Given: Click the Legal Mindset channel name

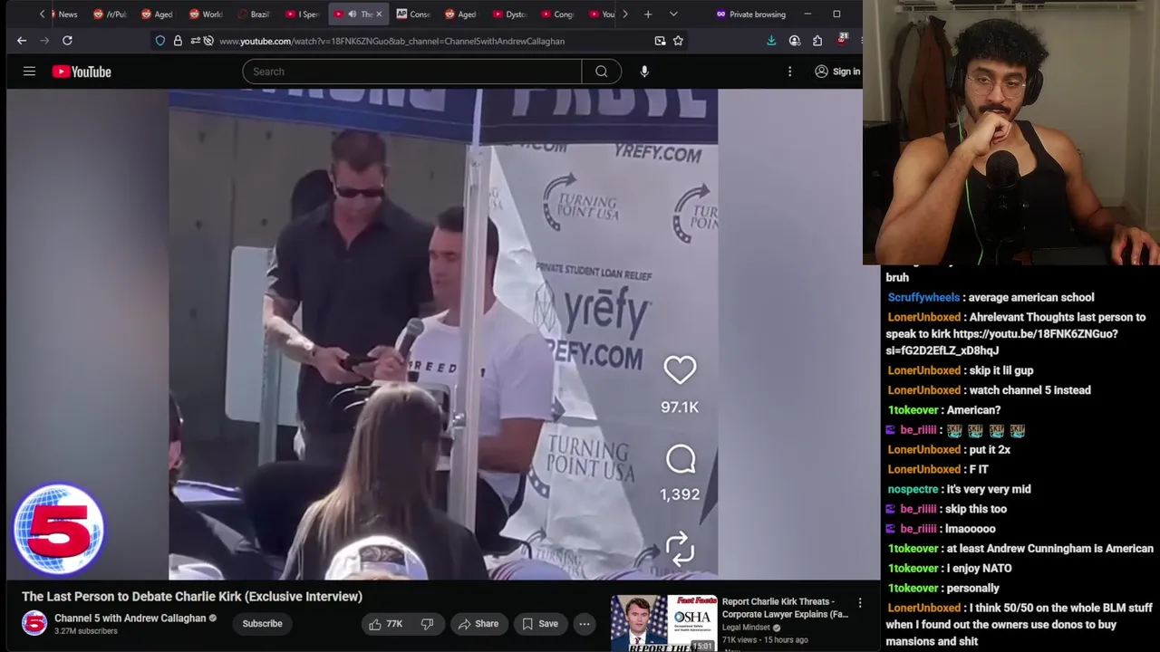Looking at the screenshot, I should point(746,628).
